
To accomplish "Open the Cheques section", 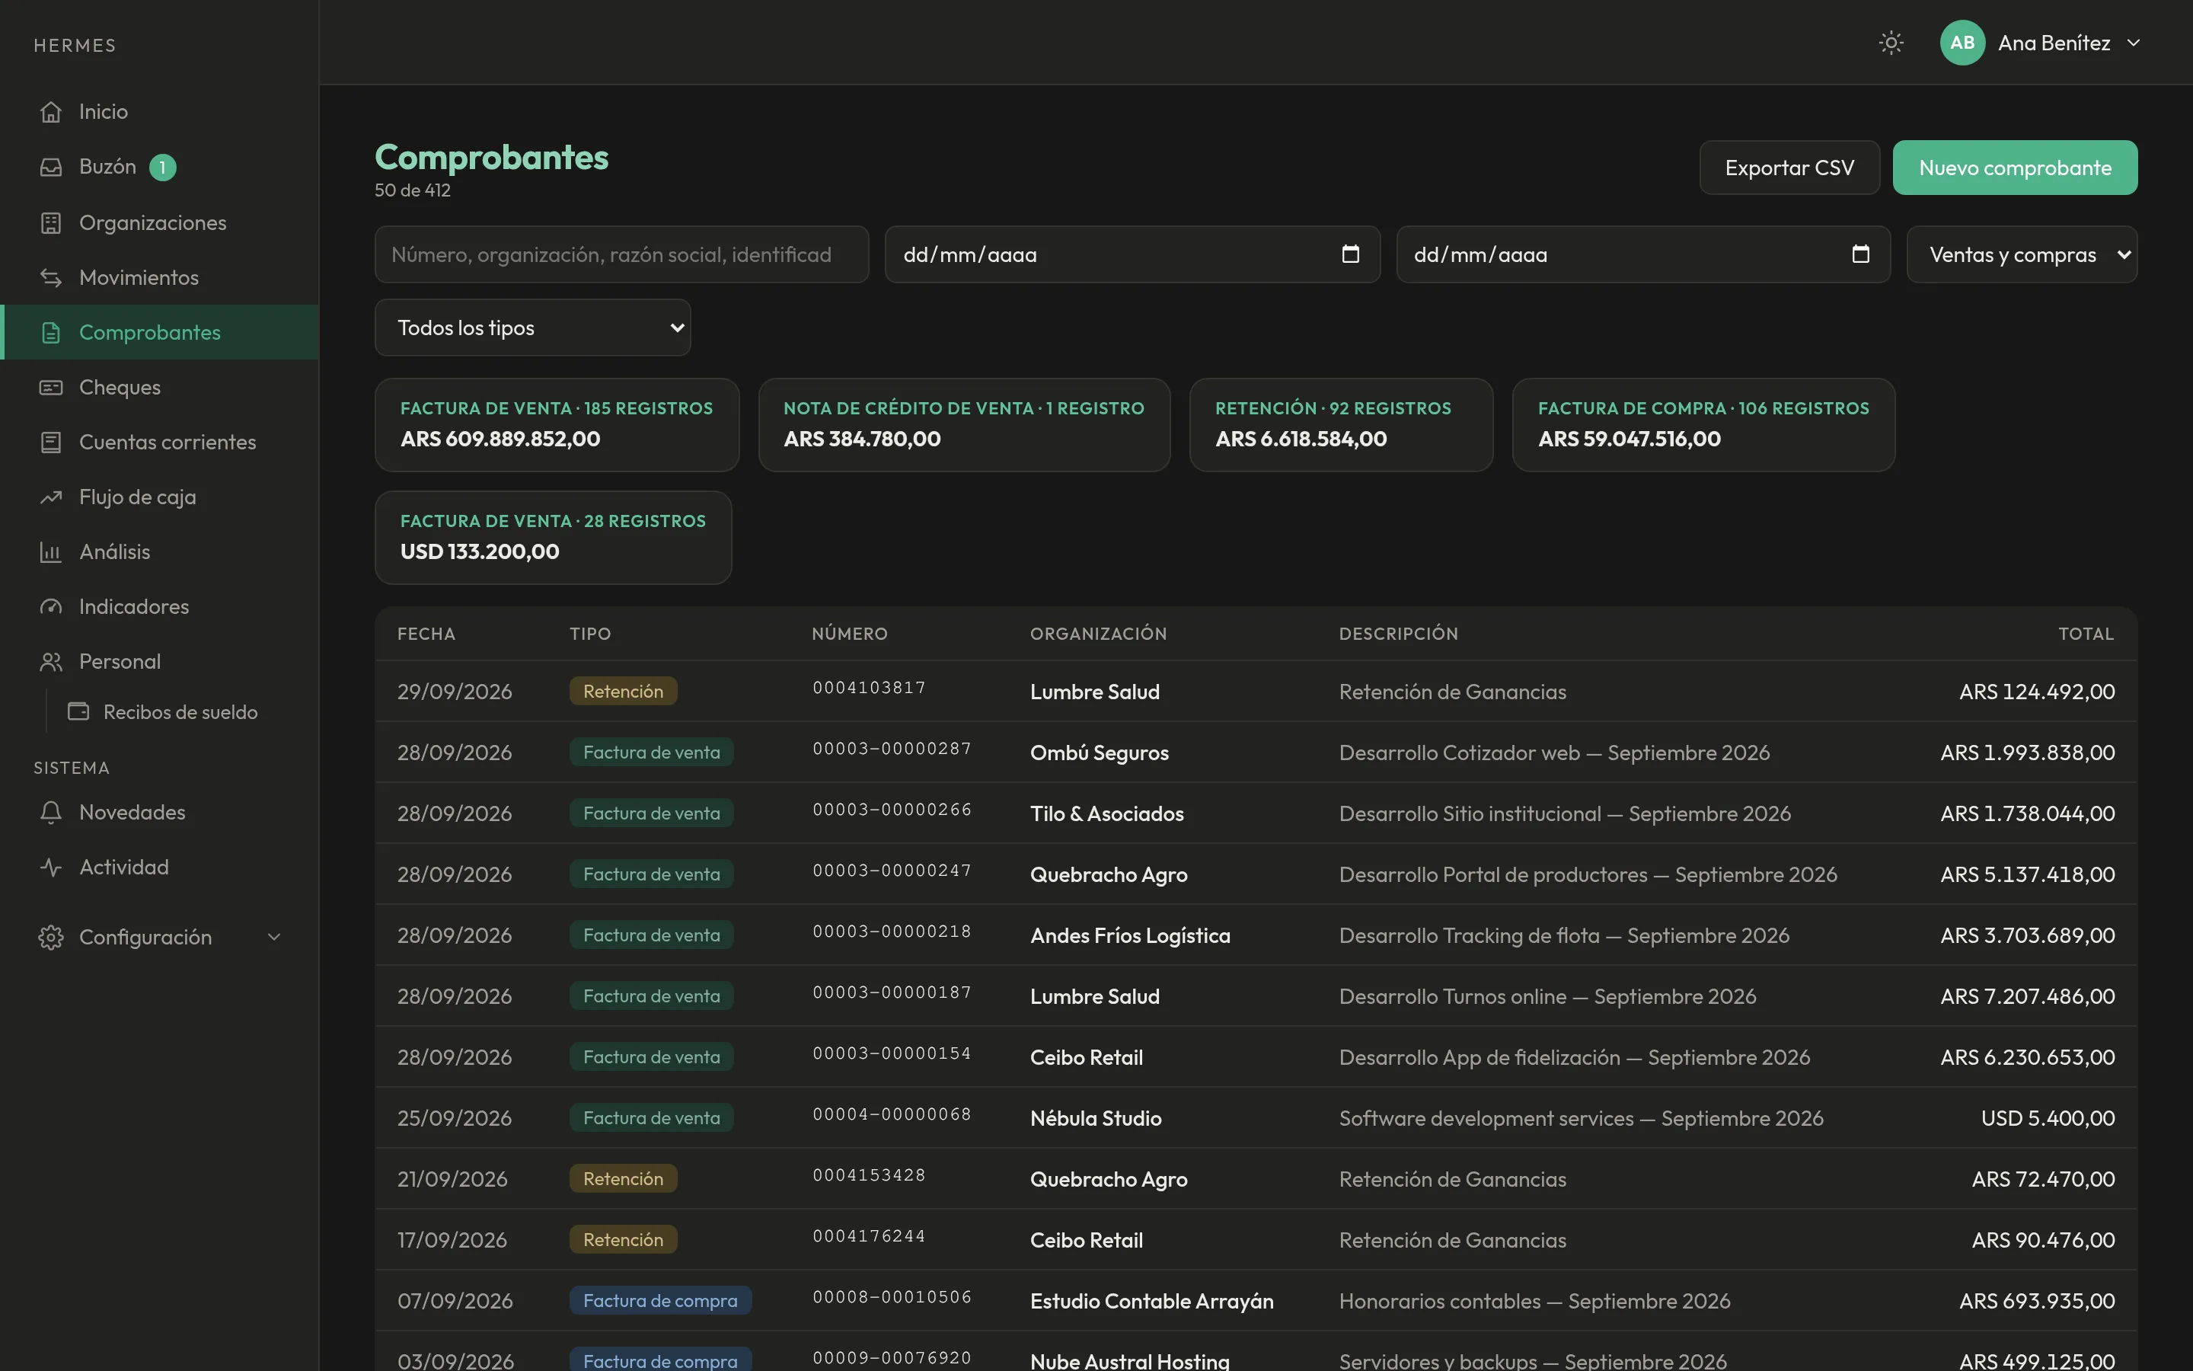I will tap(161, 387).
